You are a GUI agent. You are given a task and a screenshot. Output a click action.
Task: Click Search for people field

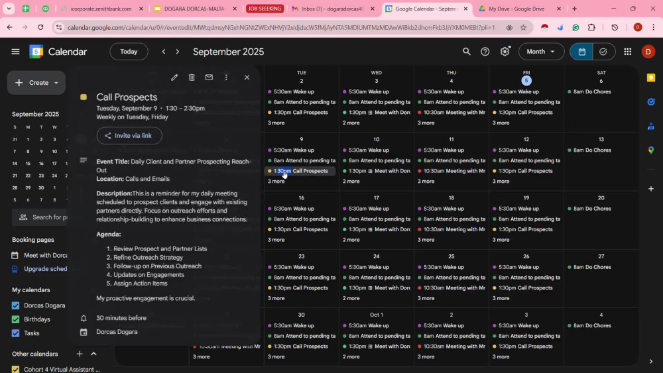pyautogui.click(x=41, y=217)
